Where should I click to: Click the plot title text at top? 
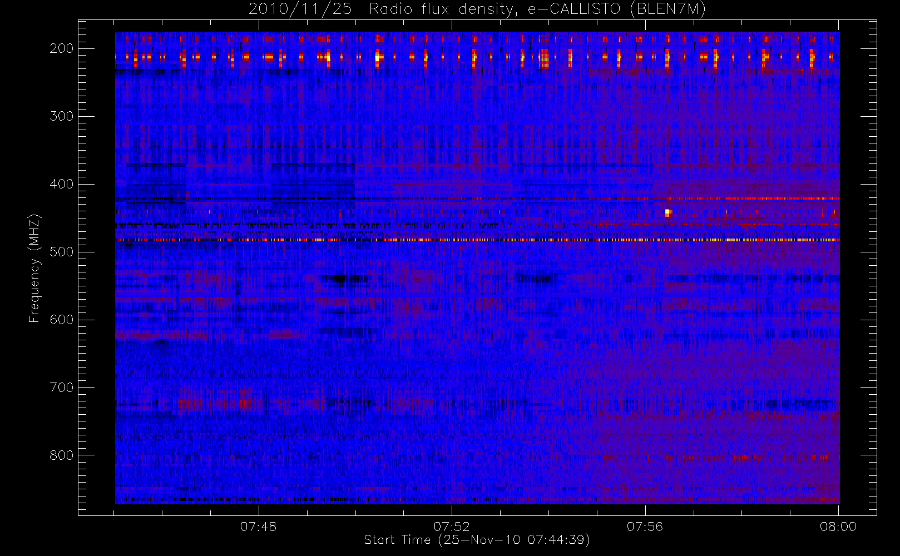(x=477, y=9)
